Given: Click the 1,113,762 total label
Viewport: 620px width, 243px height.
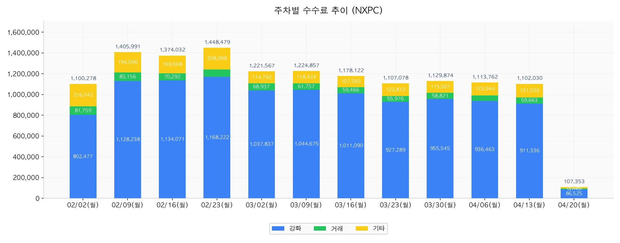Looking at the screenshot, I should pos(485,77).
